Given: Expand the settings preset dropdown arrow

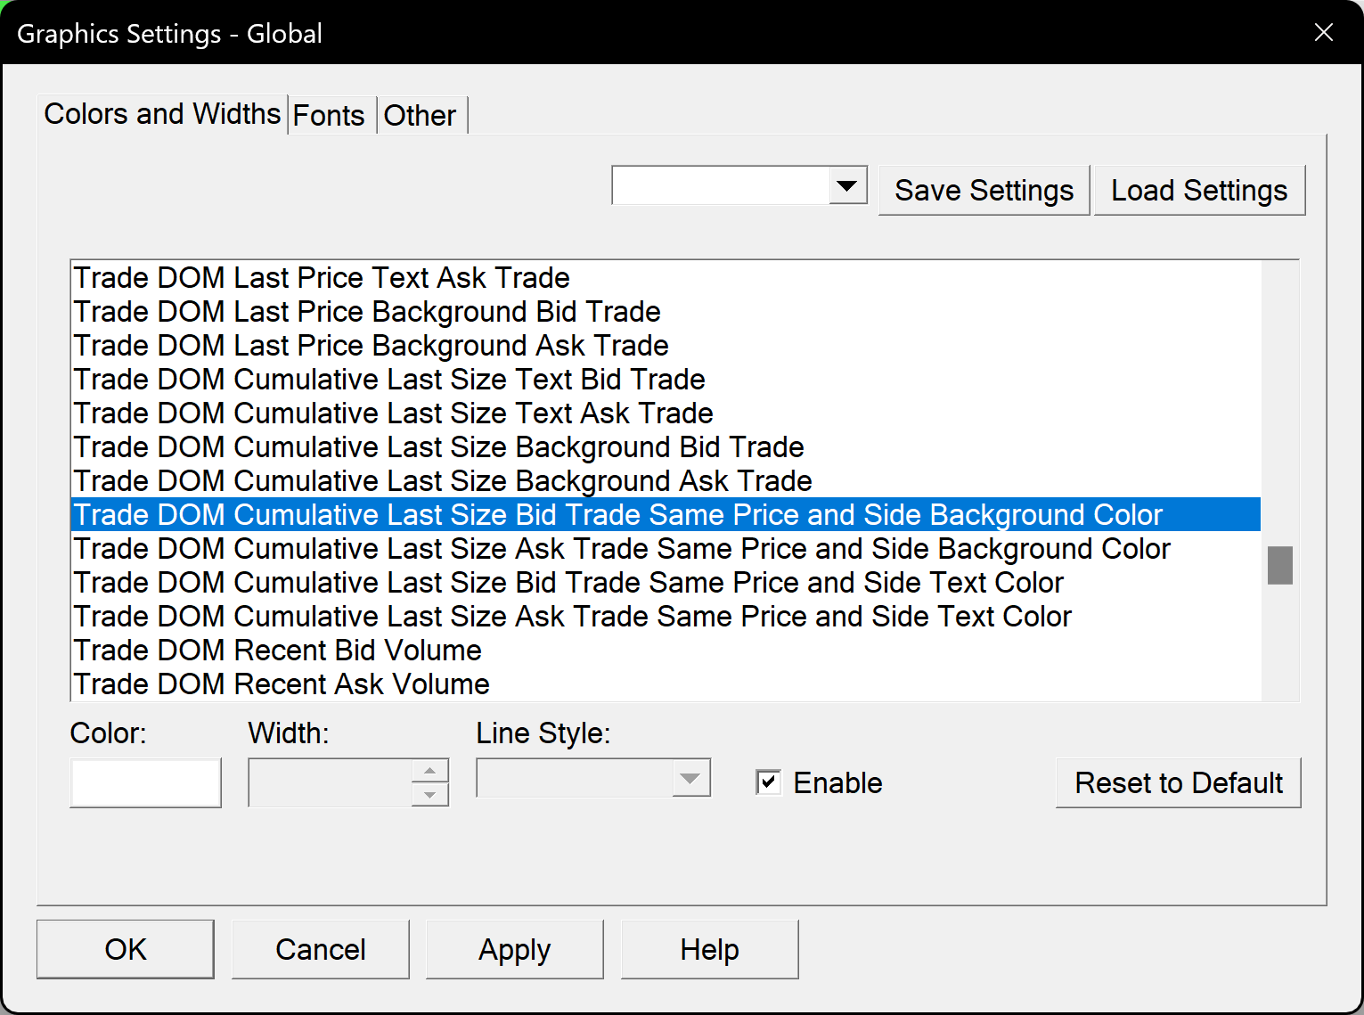Looking at the screenshot, I should pyautogui.click(x=847, y=185).
